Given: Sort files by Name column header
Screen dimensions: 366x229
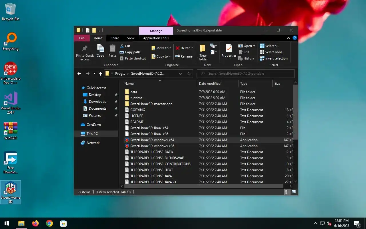Looking at the screenshot, I should 160,84.
